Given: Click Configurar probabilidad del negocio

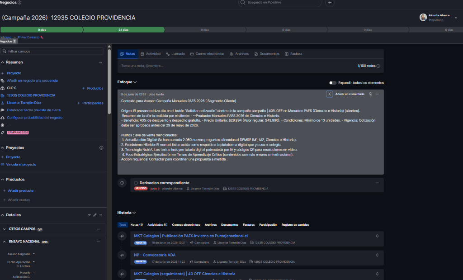Looking at the screenshot, I should click(x=34, y=118).
